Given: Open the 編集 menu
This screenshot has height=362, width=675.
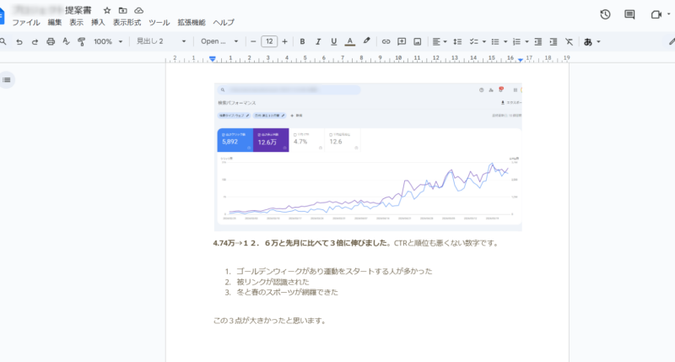Looking at the screenshot, I should point(55,23).
